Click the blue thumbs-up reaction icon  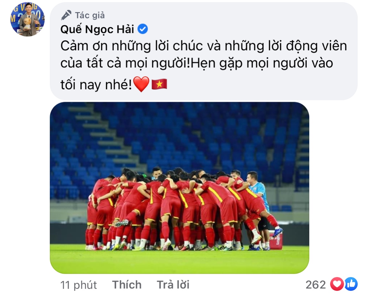(351, 284)
